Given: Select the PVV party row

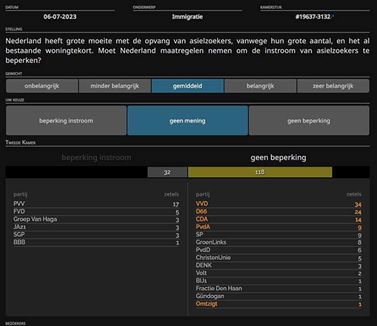Looking at the screenshot, I should click(96, 204).
